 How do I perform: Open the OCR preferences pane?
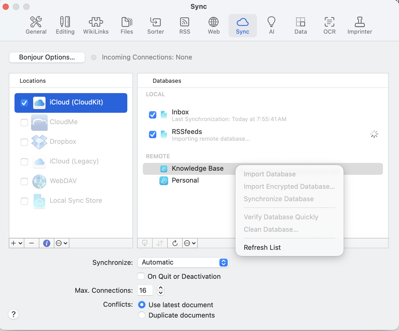[329, 26]
